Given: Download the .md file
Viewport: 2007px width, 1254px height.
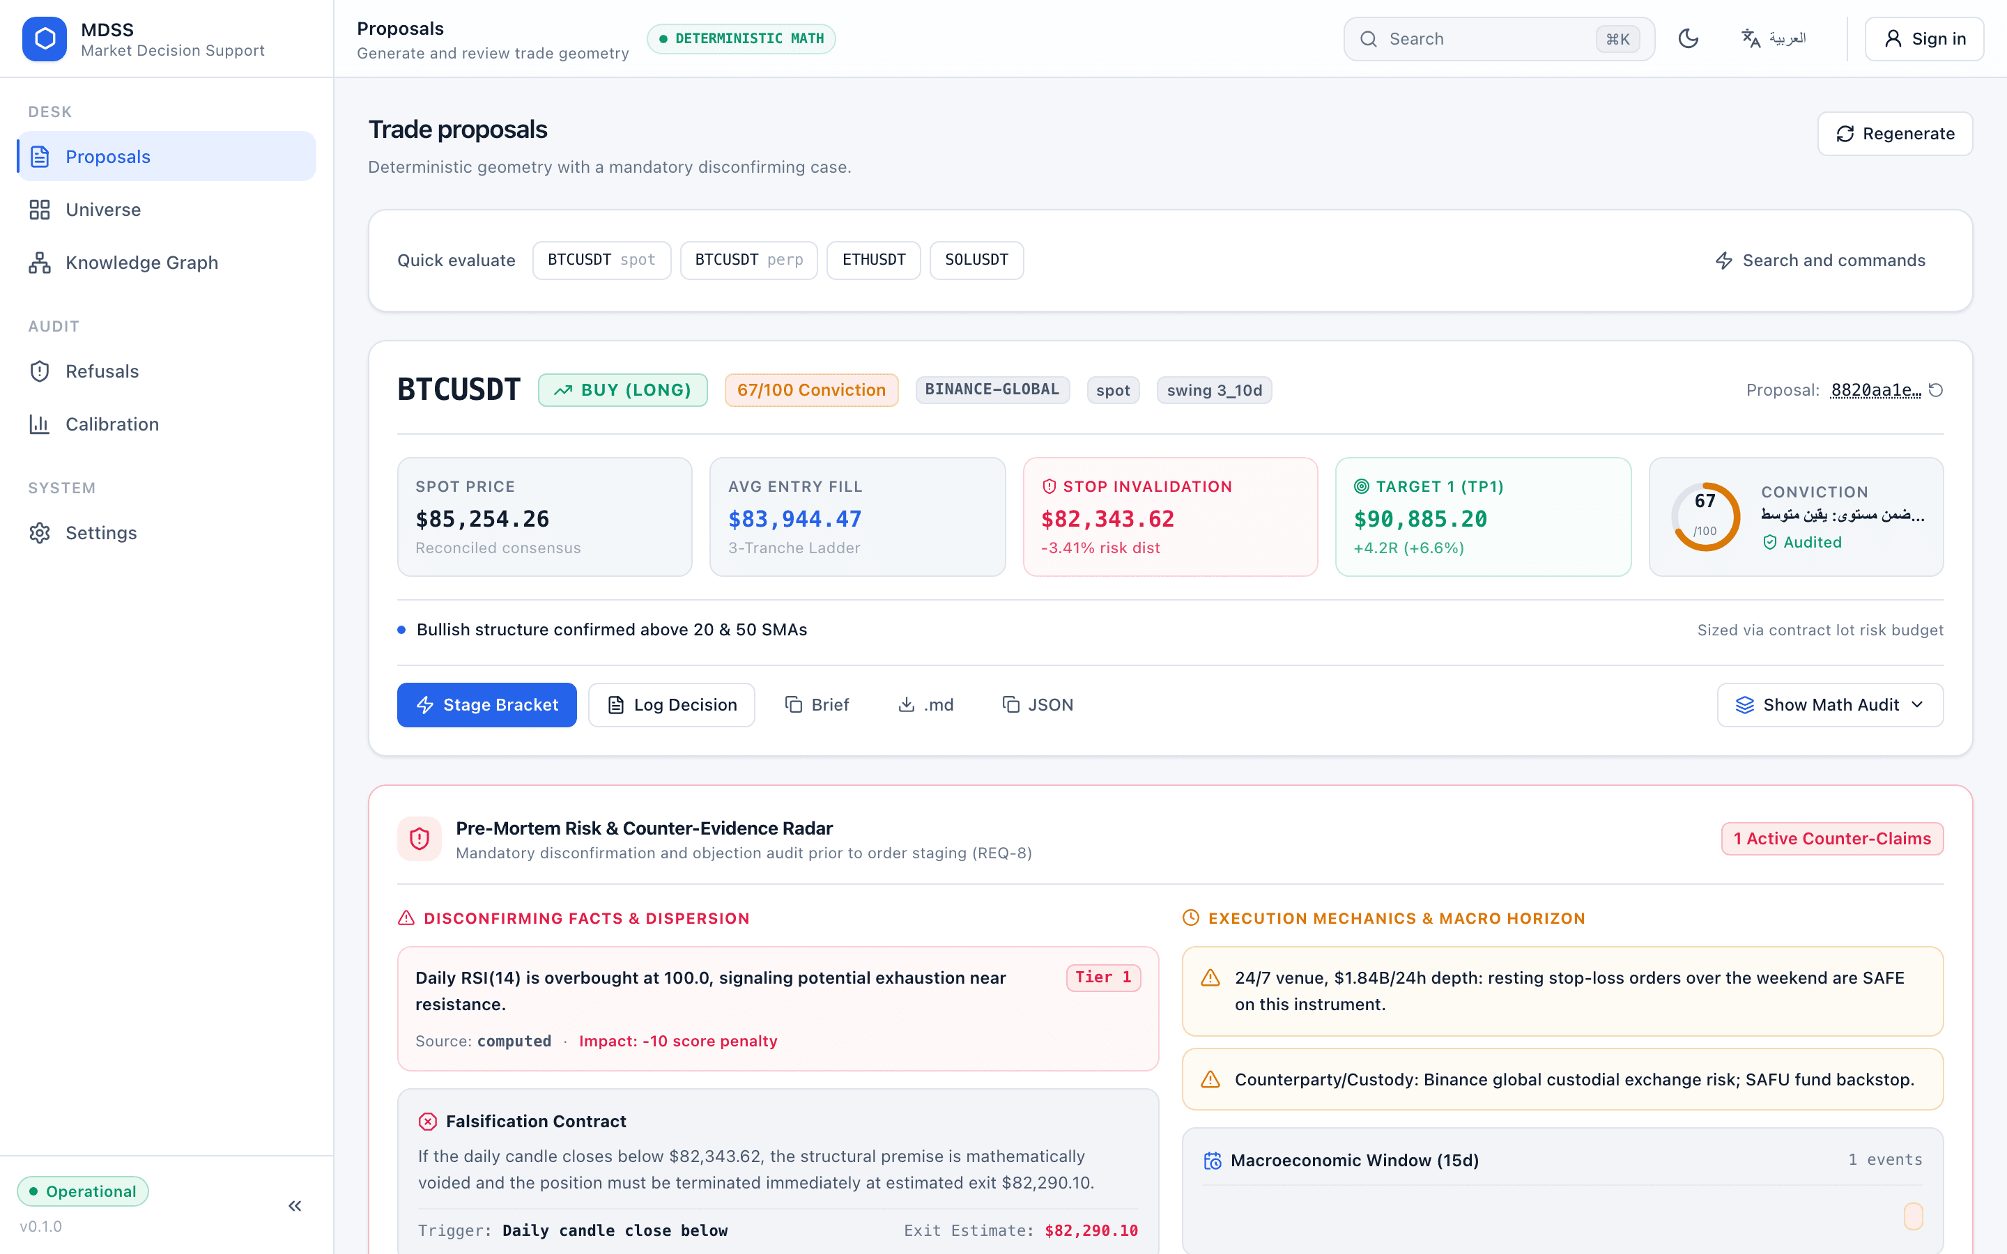Looking at the screenshot, I should 925,705.
